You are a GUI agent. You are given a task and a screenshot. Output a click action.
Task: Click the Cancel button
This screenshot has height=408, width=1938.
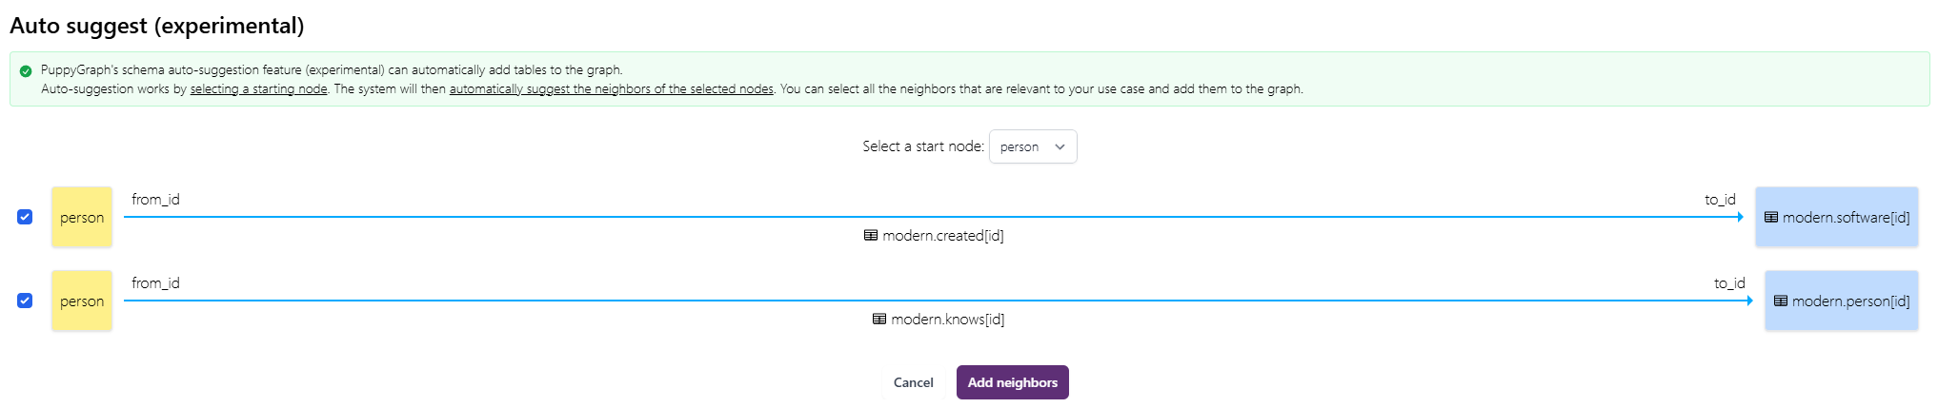click(x=914, y=382)
